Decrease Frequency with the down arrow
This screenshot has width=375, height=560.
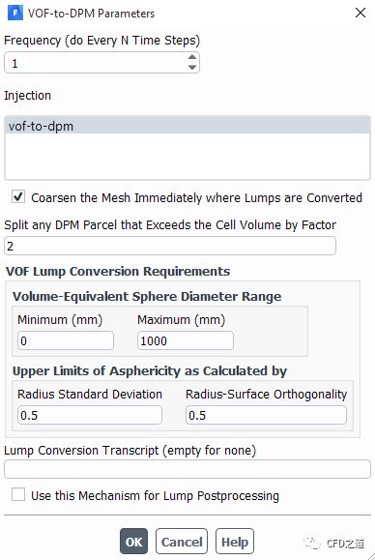point(192,68)
